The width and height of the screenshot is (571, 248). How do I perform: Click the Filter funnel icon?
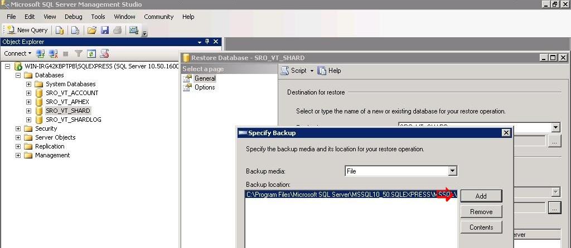[x=78, y=54]
